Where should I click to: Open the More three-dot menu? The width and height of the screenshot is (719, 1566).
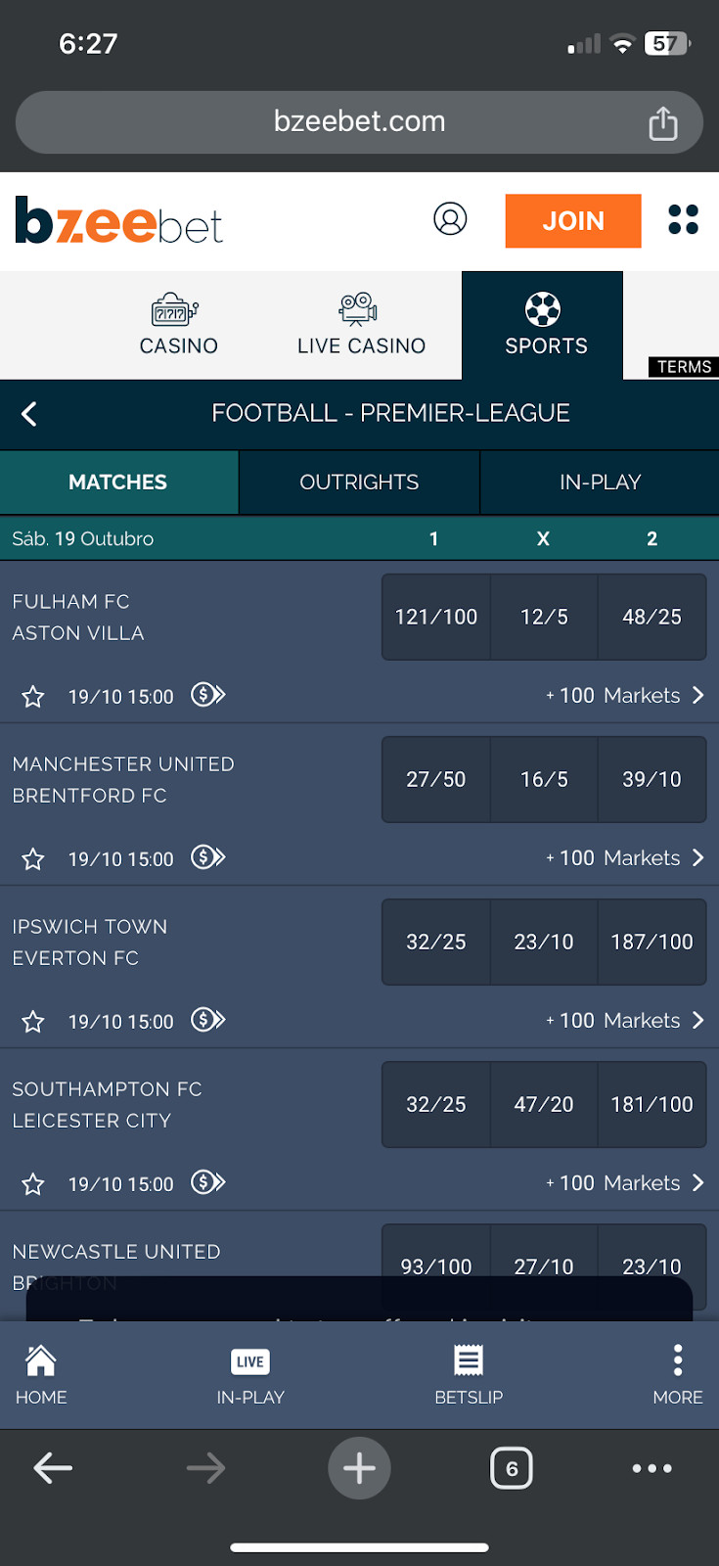click(x=677, y=1374)
